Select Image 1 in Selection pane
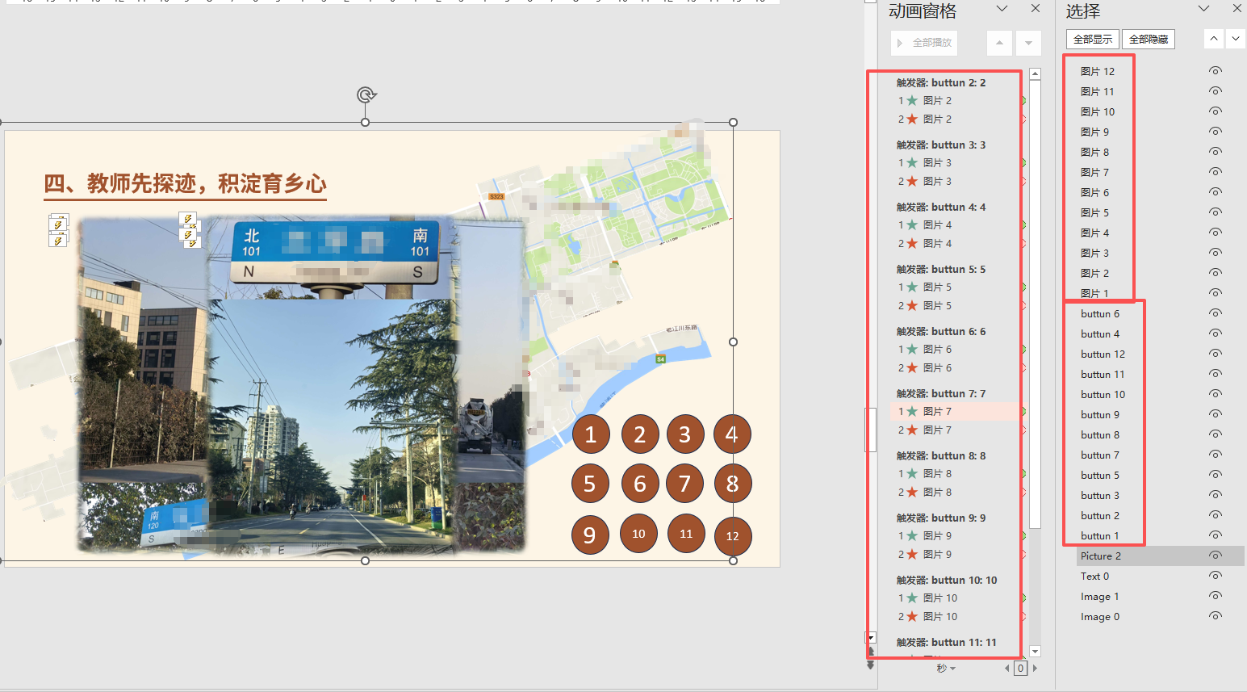The image size is (1247, 692). (1100, 596)
